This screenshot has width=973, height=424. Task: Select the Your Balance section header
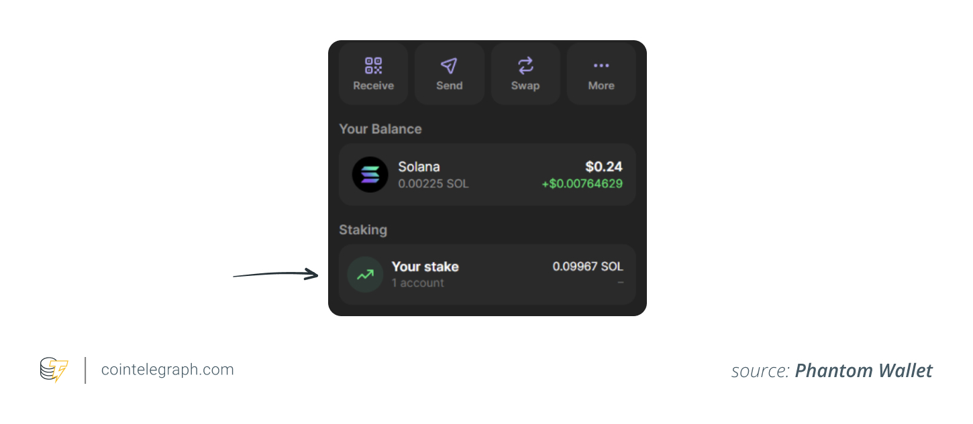380,129
